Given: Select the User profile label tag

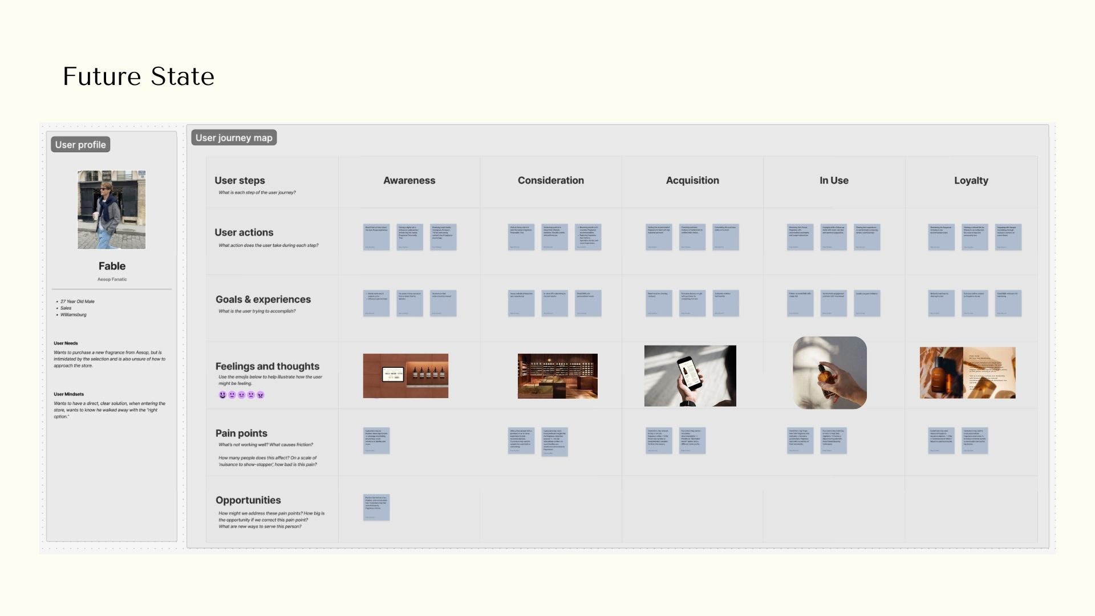Looking at the screenshot, I should [80, 145].
